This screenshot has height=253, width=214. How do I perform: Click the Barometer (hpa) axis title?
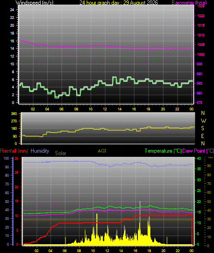[x=189, y=2]
